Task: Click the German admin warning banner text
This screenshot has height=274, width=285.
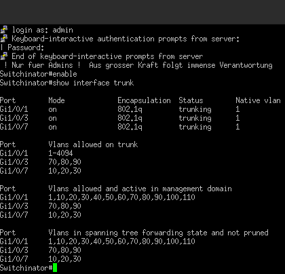Action: pos(138,65)
